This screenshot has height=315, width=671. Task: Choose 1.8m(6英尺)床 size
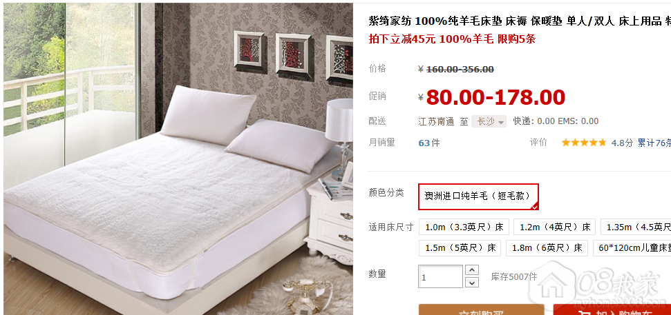547,247
